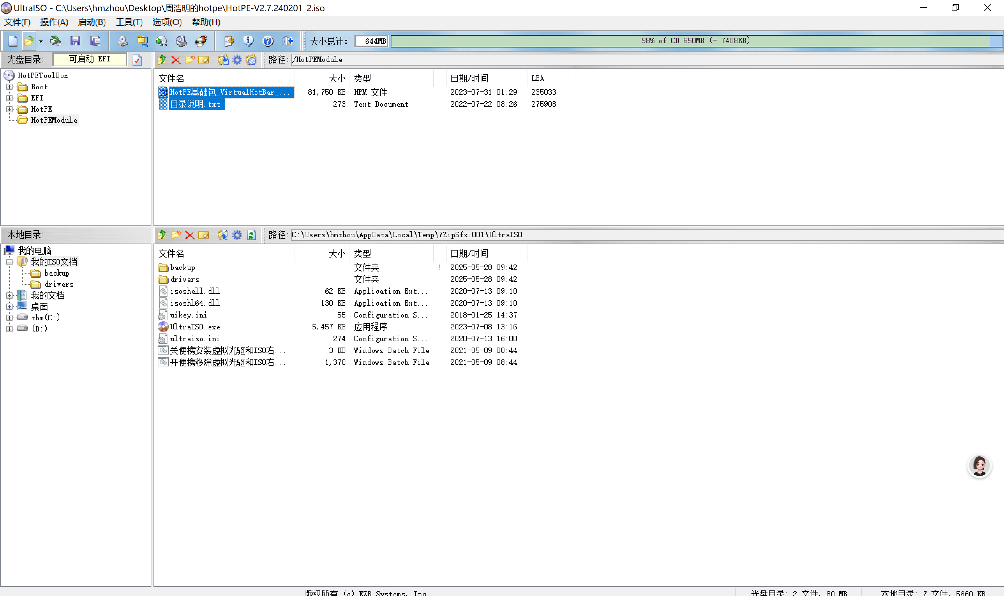Open the 文件(F) menu
The image size is (1004, 596).
coord(17,22)
